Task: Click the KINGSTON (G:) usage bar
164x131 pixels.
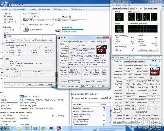Action: pos(74,29)
